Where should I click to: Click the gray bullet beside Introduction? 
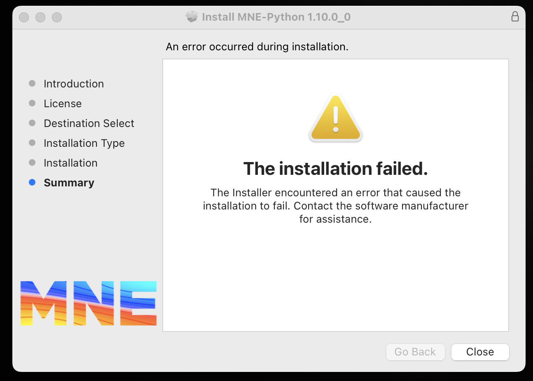pyautogui.click(x=32, y=83)
